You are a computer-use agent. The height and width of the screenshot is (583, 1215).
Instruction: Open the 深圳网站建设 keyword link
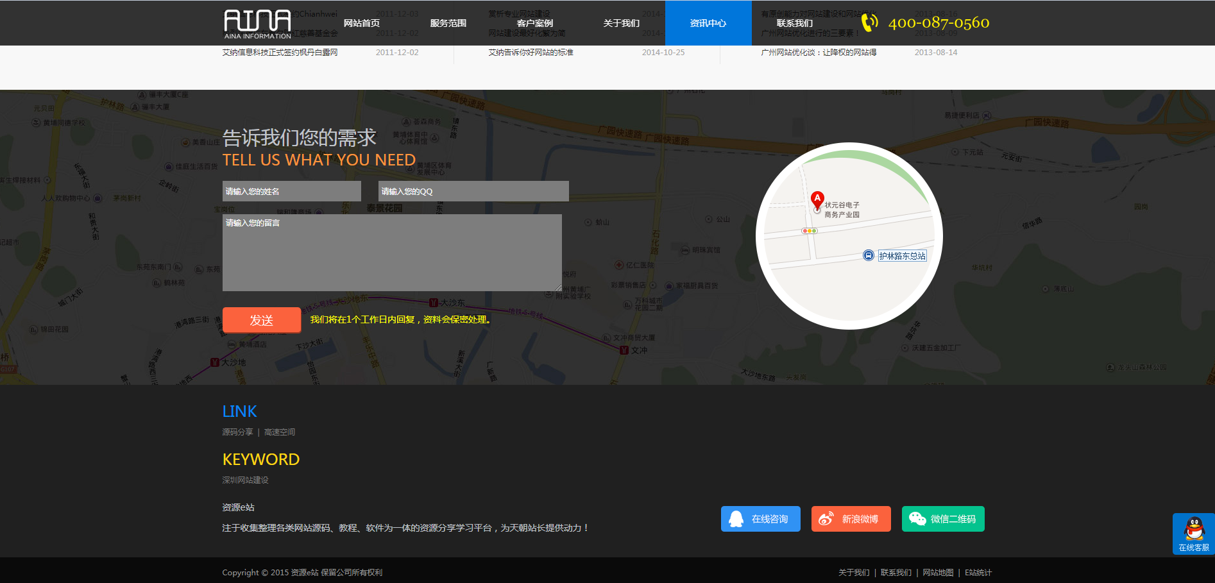coord(245,480)
